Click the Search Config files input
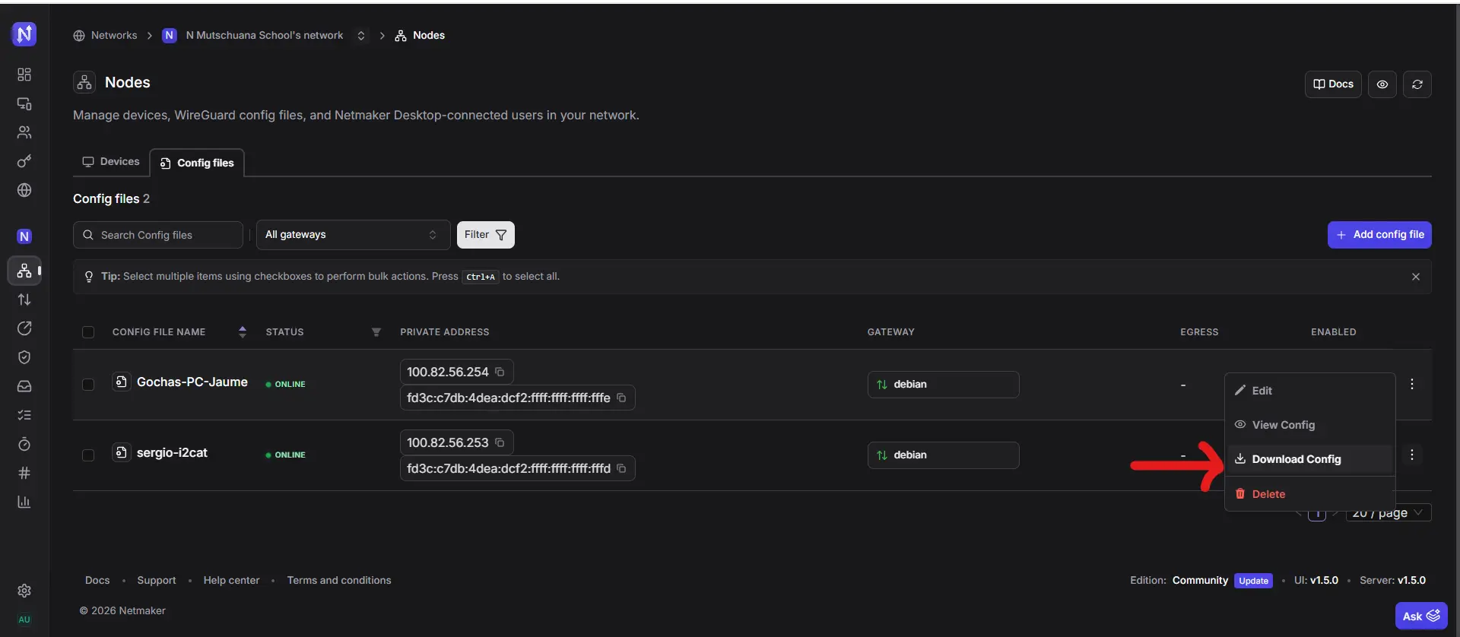The width and height of the screenshot is (1460, 637). (158, 235)
